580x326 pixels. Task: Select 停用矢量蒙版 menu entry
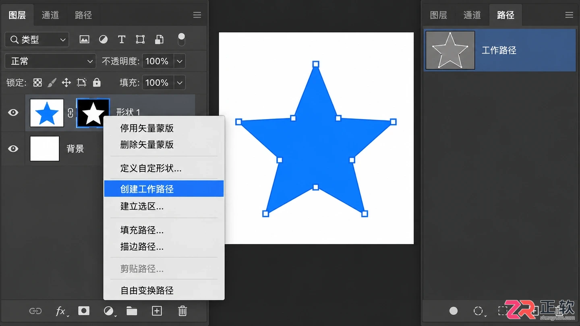click(x=164, y=128)
